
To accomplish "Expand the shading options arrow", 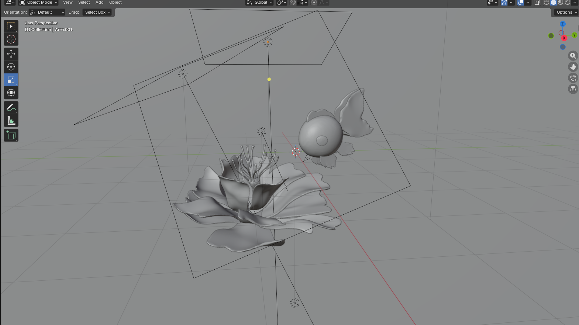I will click(x=575, y=3).
